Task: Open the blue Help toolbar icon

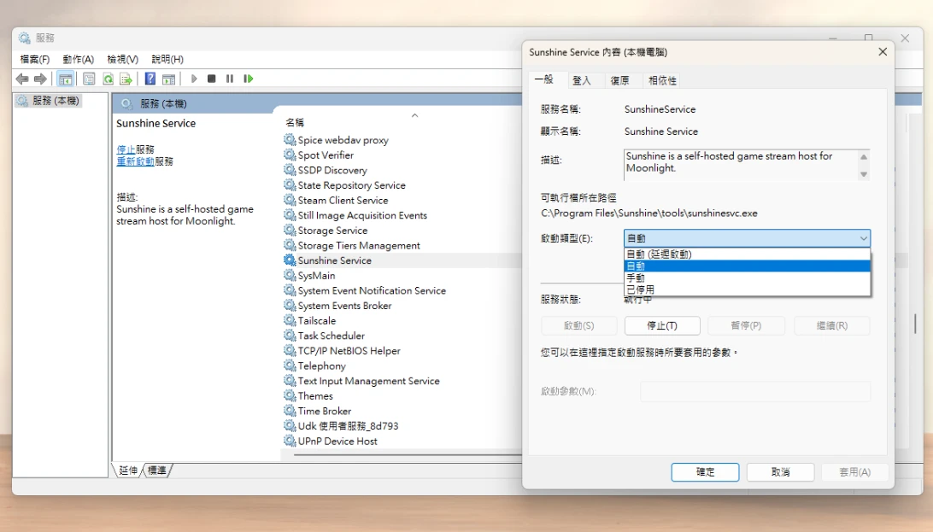Action: [150, 79]
